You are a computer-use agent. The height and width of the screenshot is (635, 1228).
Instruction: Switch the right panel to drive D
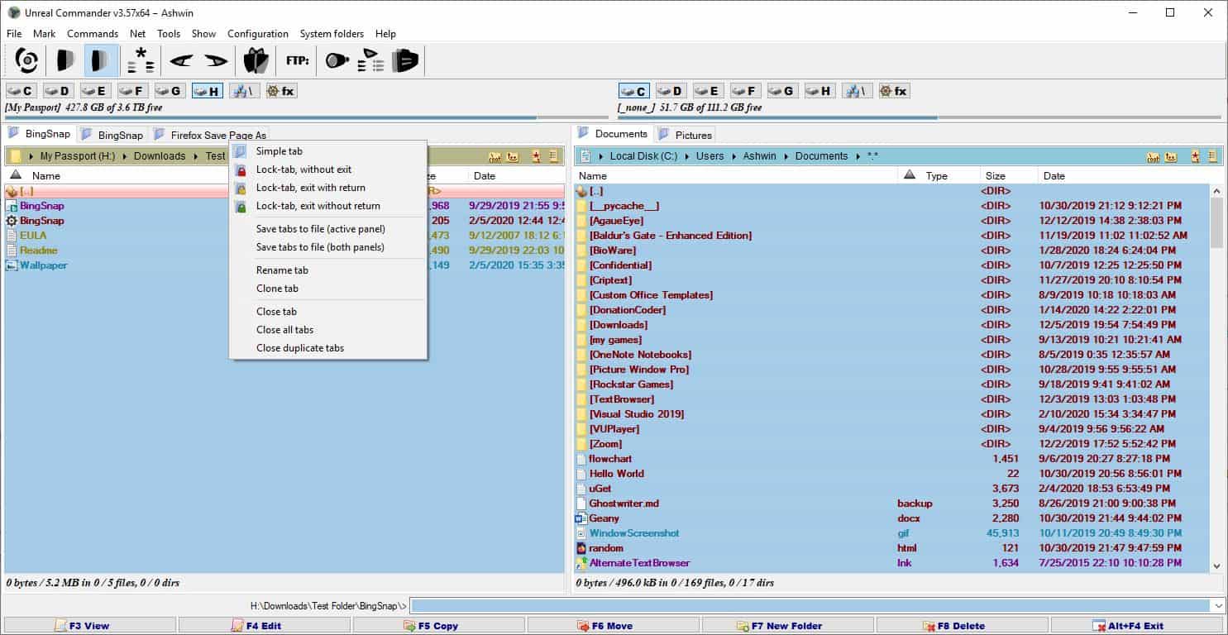[671, 91]
